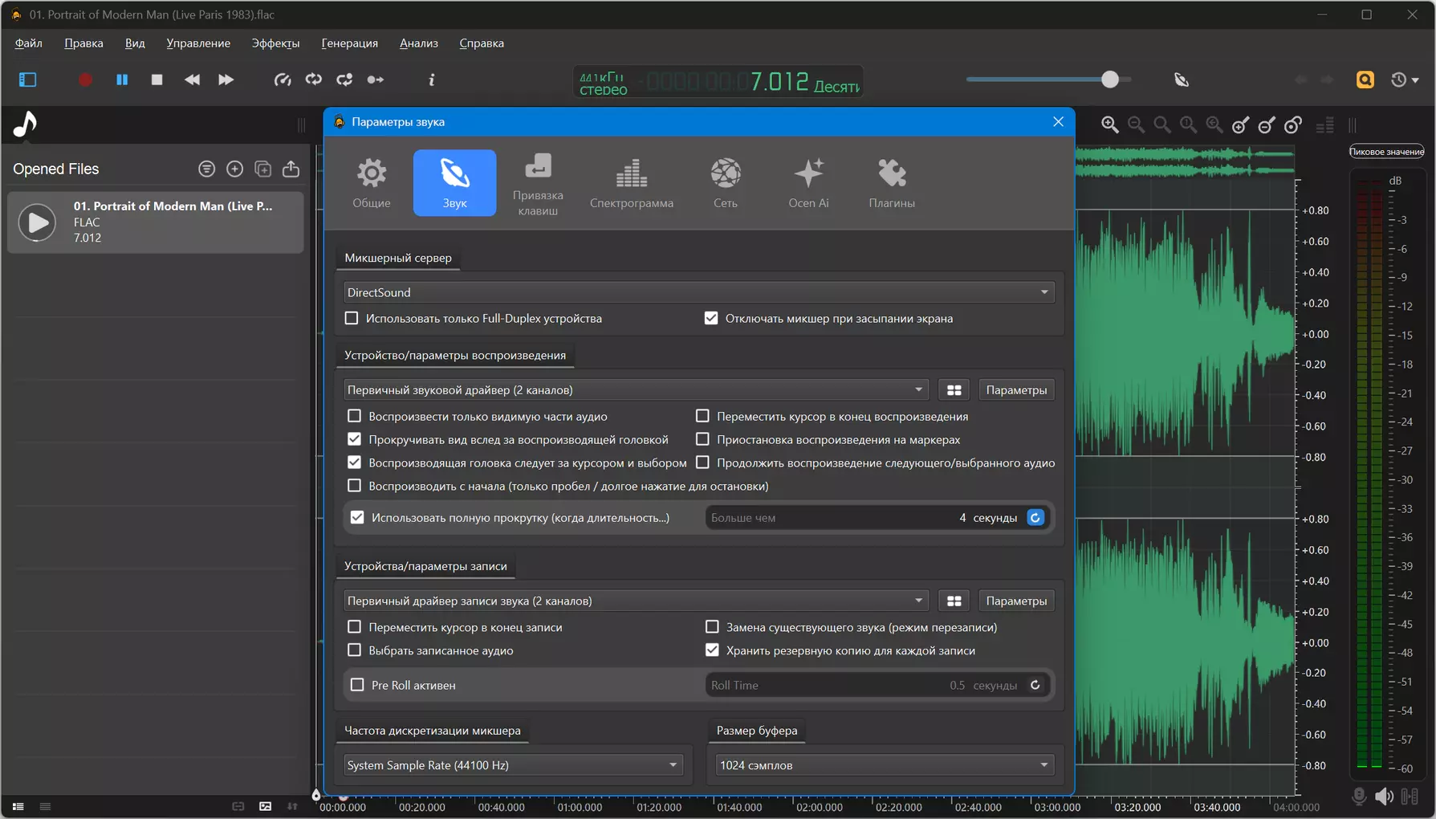The width and height of the screenshot is (1436, 819).
Task: Enable Продолжить воспроизведение следующего аудио
Action: pos(702,462)
